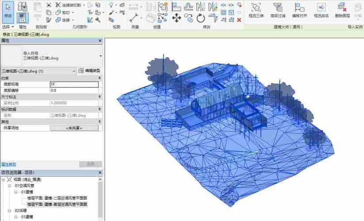Click the 框选改名 tool icon
364x221 pixels.
321,8
